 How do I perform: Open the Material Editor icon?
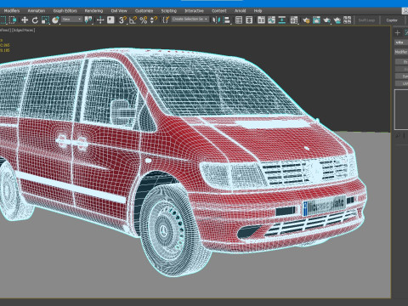[294, 20]
